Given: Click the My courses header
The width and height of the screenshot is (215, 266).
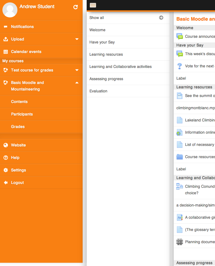Looking at the screenshot, I should (13, 61).
